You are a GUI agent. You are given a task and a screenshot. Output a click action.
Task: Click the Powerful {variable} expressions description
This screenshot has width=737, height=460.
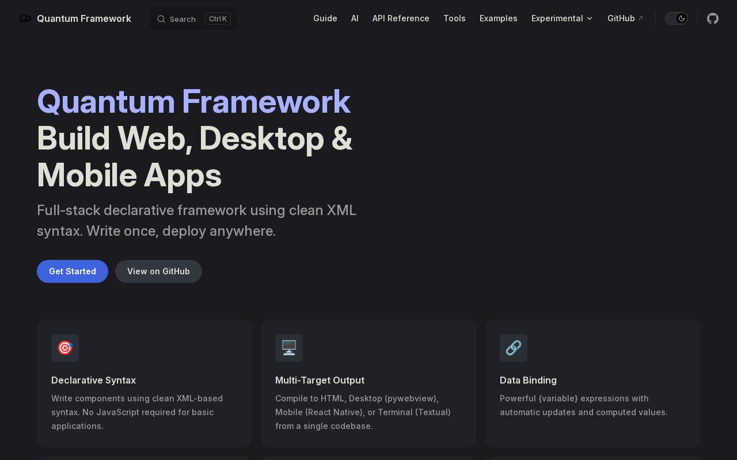coord(584,405)
